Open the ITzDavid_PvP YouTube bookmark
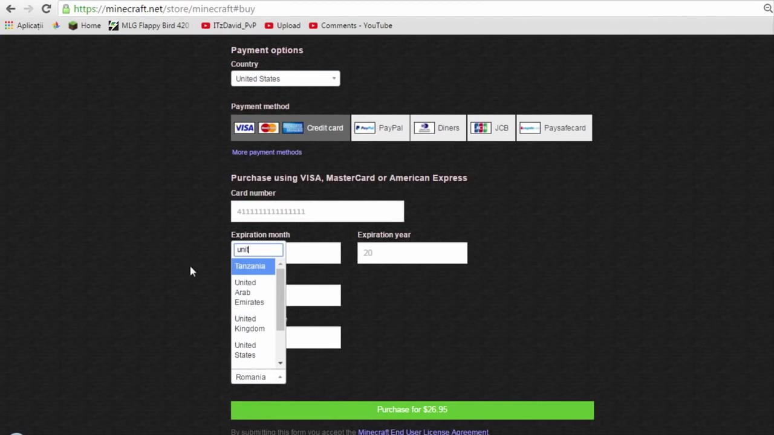The image size is (774, 435). coord(229,25)
